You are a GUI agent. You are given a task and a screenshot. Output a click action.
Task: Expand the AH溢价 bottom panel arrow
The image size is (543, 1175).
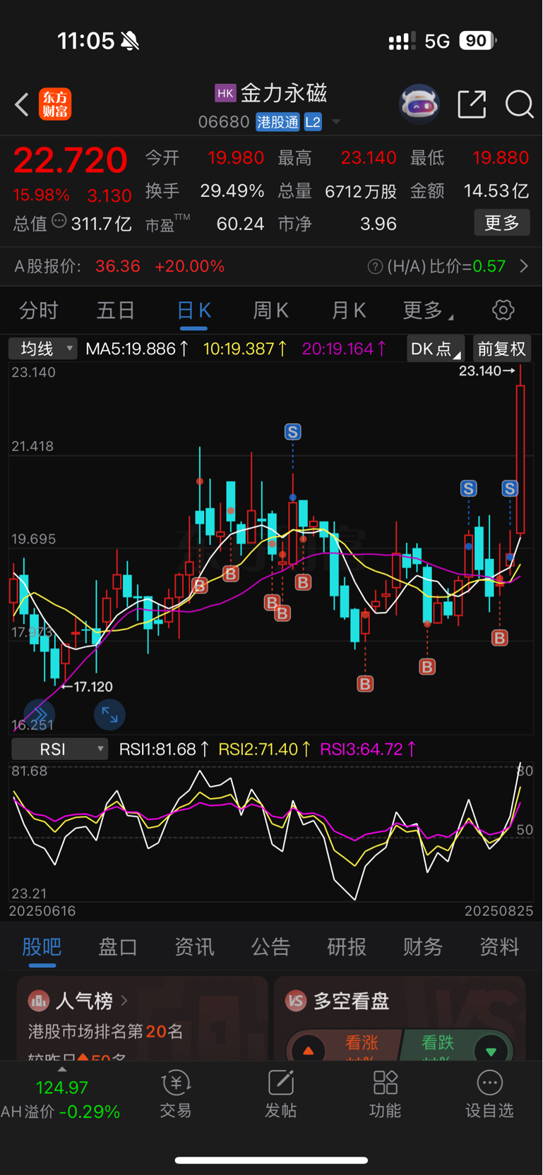tap(62, 1069)
